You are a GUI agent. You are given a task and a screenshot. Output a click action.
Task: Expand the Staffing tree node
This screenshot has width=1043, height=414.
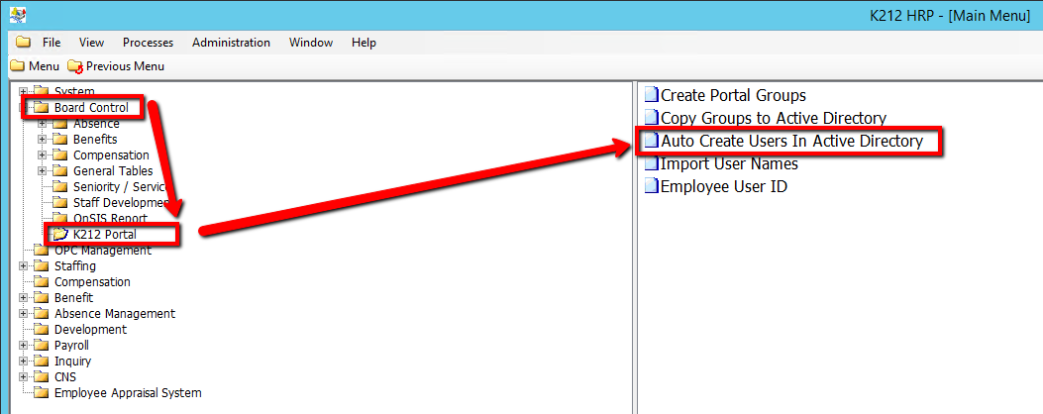(23, 266)
